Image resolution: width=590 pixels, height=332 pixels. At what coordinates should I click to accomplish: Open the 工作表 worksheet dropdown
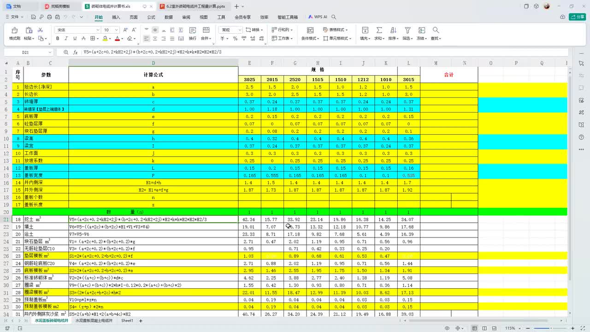click(282, 39)
